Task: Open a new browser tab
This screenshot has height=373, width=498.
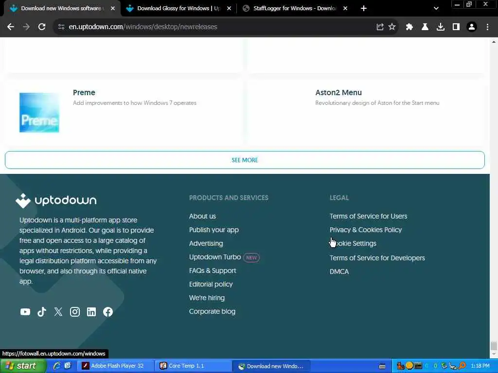Action: tap(364, 8)
